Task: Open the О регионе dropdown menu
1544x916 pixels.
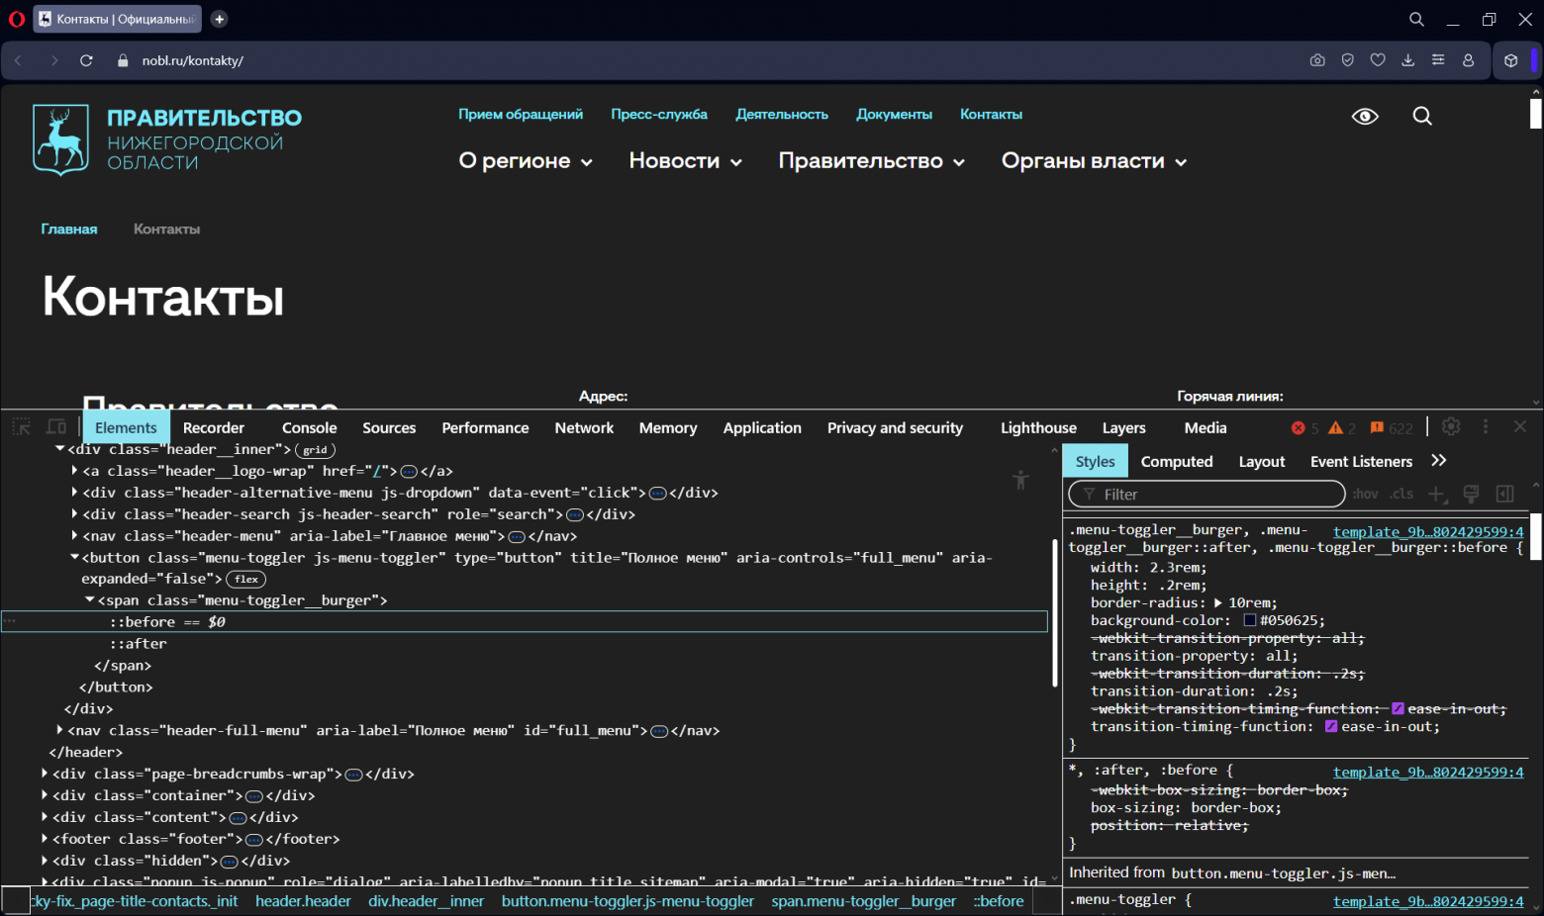Action: click(526, 160)
